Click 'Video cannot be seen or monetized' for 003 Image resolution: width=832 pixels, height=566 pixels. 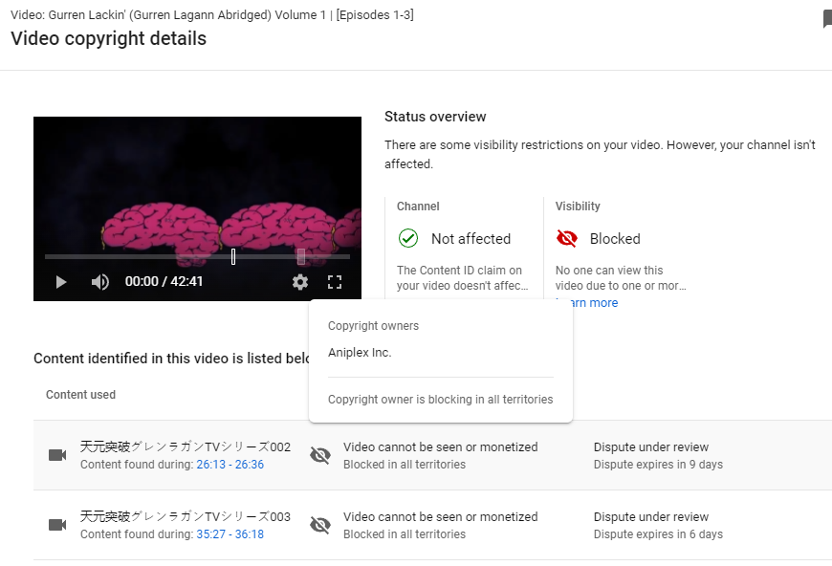tap(441, 516)
